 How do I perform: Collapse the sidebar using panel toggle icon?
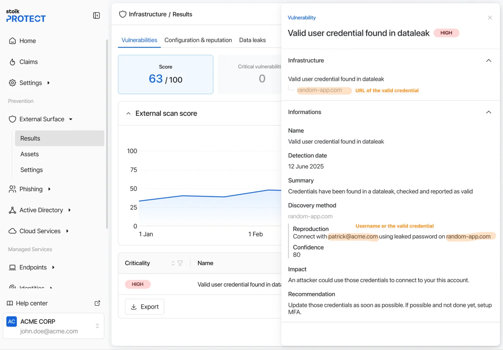(x=96, y=15)
